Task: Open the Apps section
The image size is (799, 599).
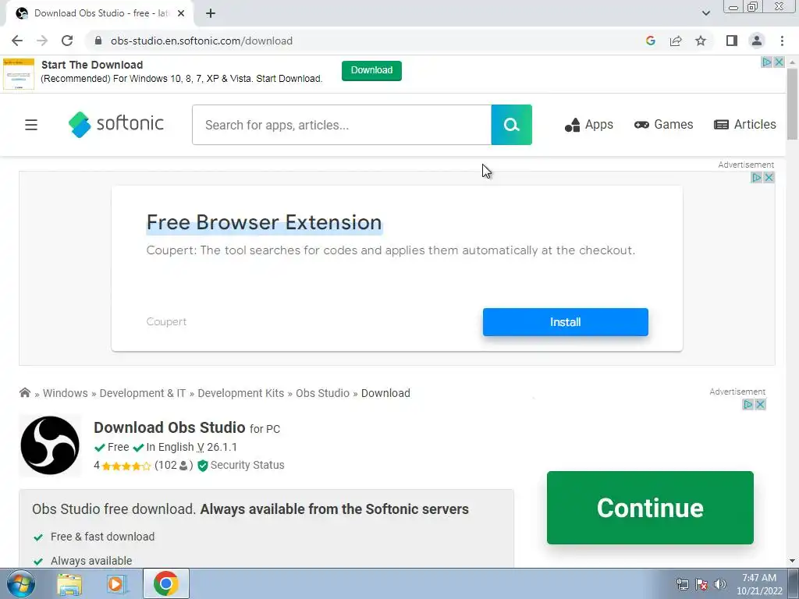Action: 588,125
